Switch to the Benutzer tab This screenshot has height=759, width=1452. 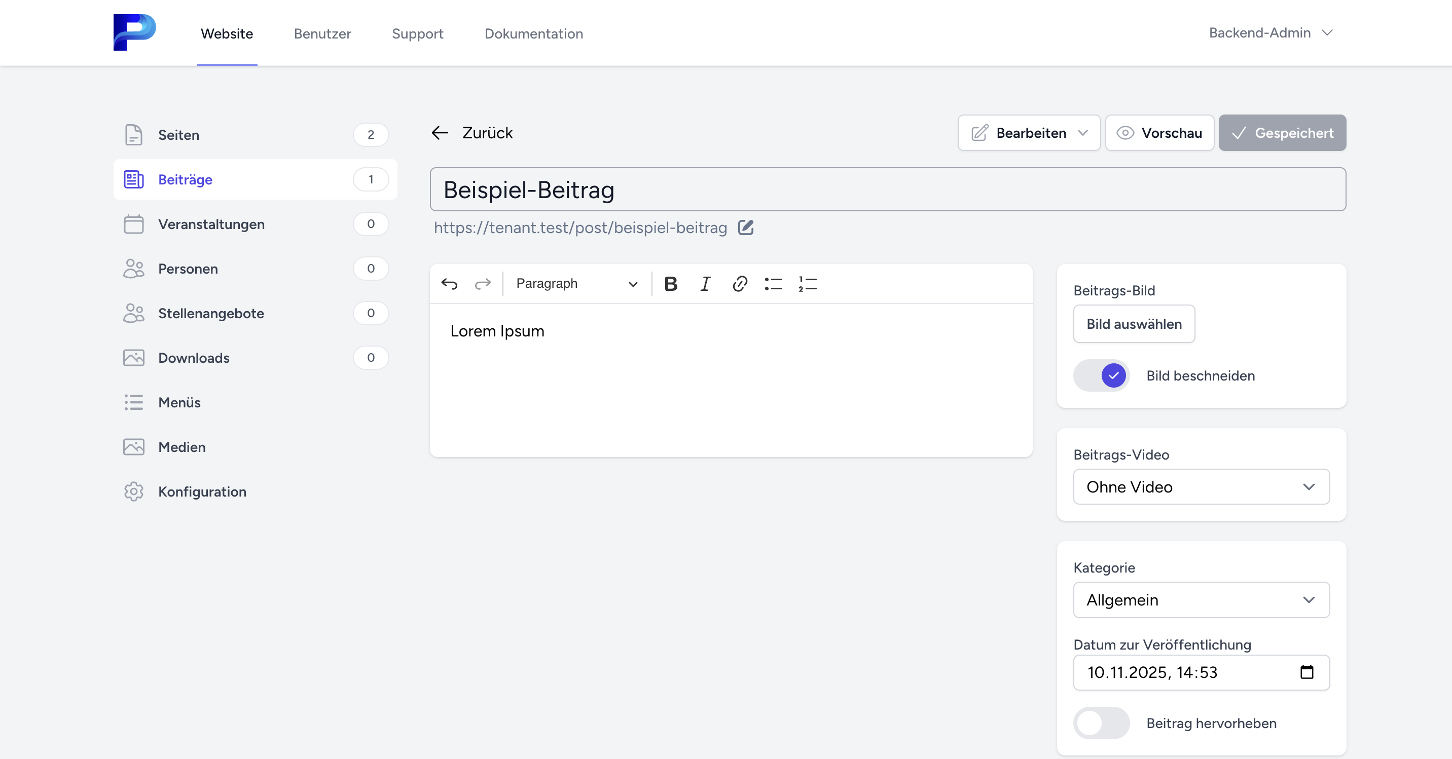(x=322, y=34)
